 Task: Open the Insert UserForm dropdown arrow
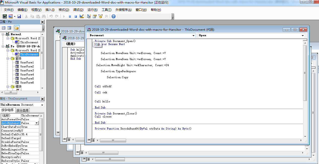(15, 16)
